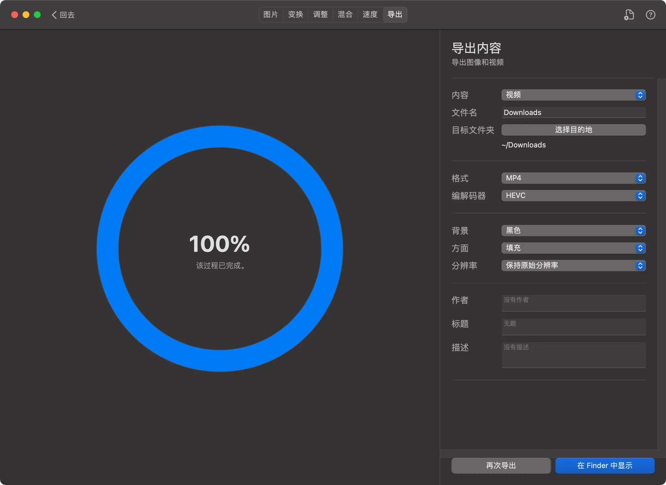Click the 选择目的地 button
666x485 pixels.
click(x=573, y=130)
